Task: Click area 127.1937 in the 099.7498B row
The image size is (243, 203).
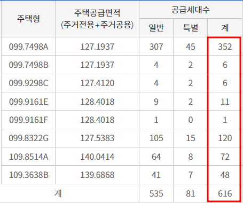Action: 97,65
